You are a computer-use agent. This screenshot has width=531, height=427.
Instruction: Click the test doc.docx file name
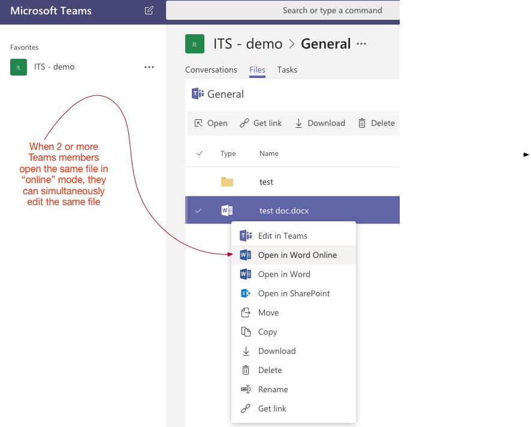284,211
